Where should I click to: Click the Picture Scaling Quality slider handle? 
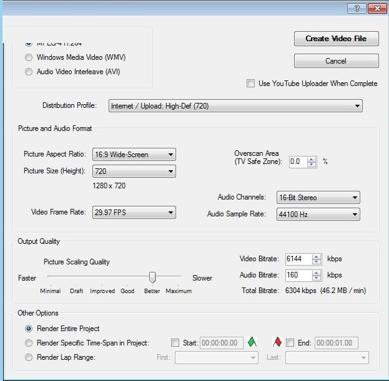[152, 277]
